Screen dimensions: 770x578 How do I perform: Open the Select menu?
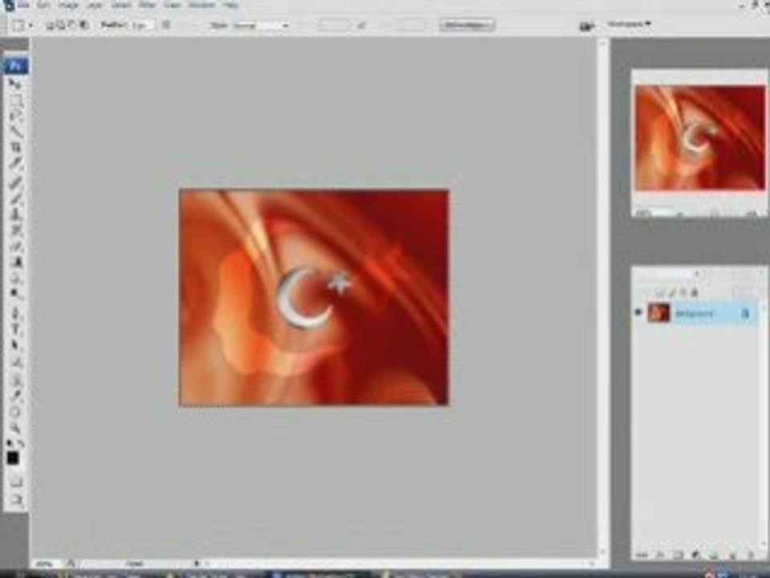(x=120, y=5)
